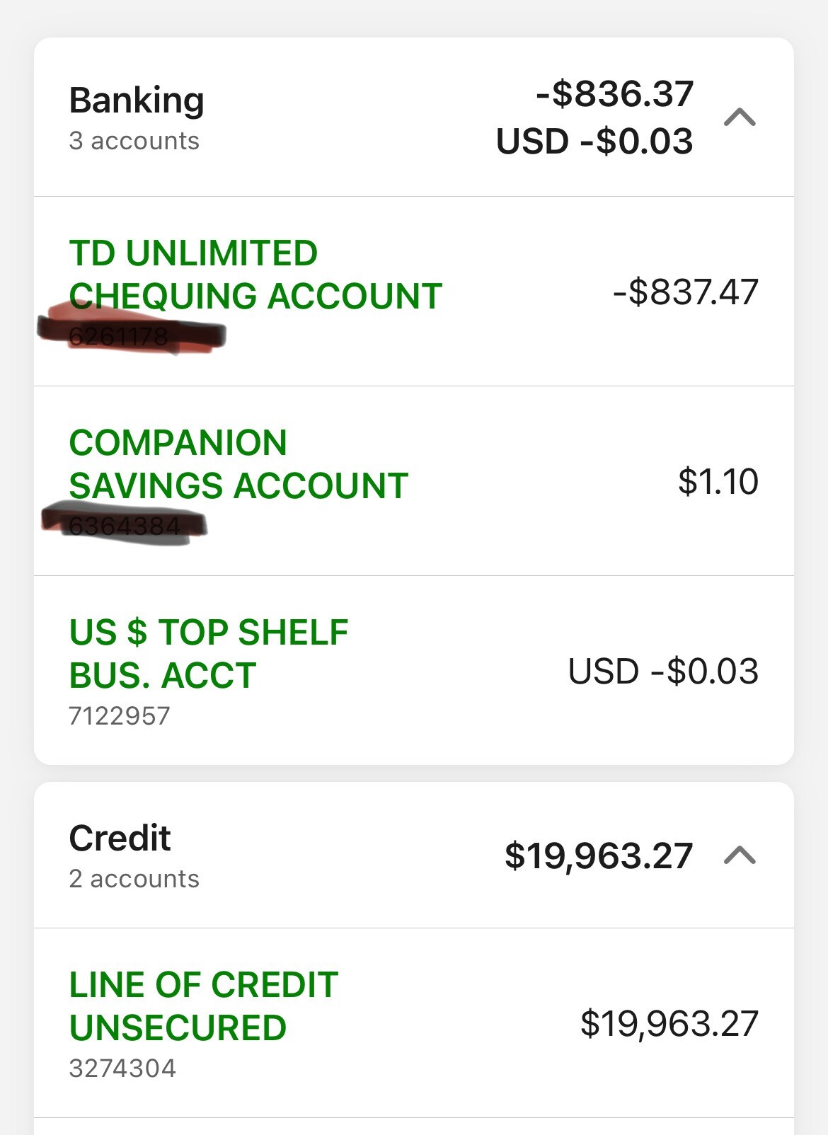828x1135 pixels.
Task: Click the Banking section heading
Action: coord(137,100)
